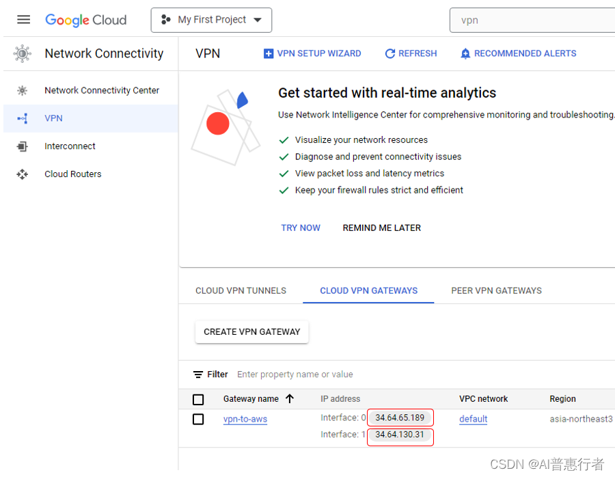Click the filter property input field
This screenshot has height=477, width=615.
click(x=295, y=374)
